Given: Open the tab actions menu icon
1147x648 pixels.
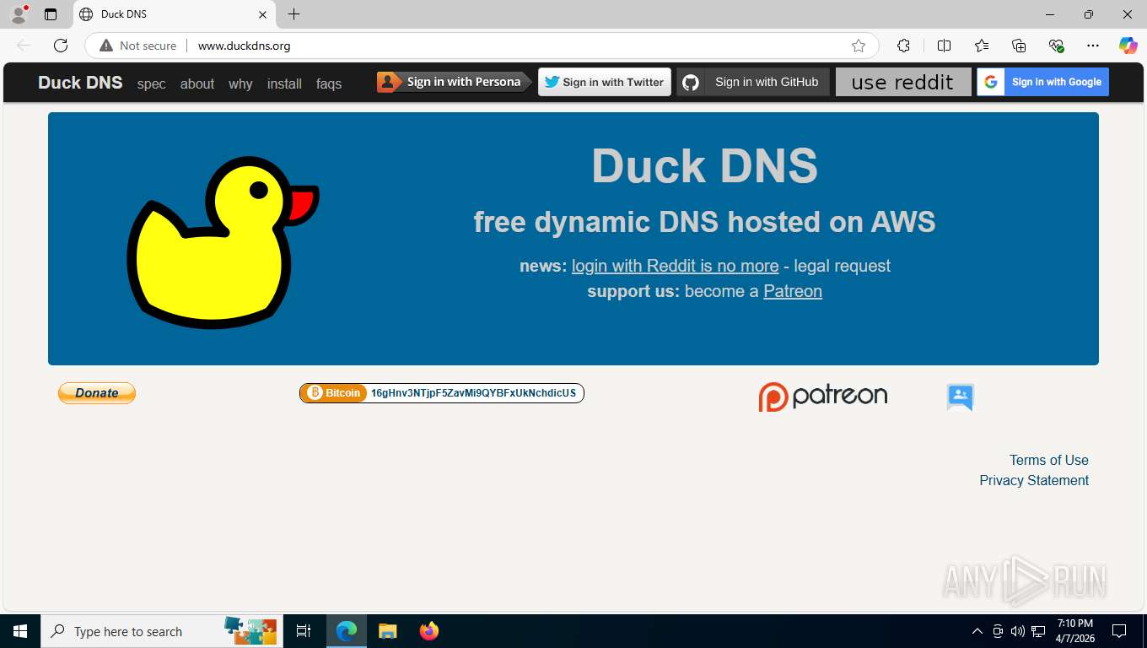Looking at the screenshot, I should [x=51, y=14].
